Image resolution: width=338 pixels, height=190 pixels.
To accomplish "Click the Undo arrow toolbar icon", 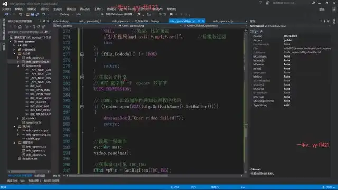I will [x=44, y=14].
